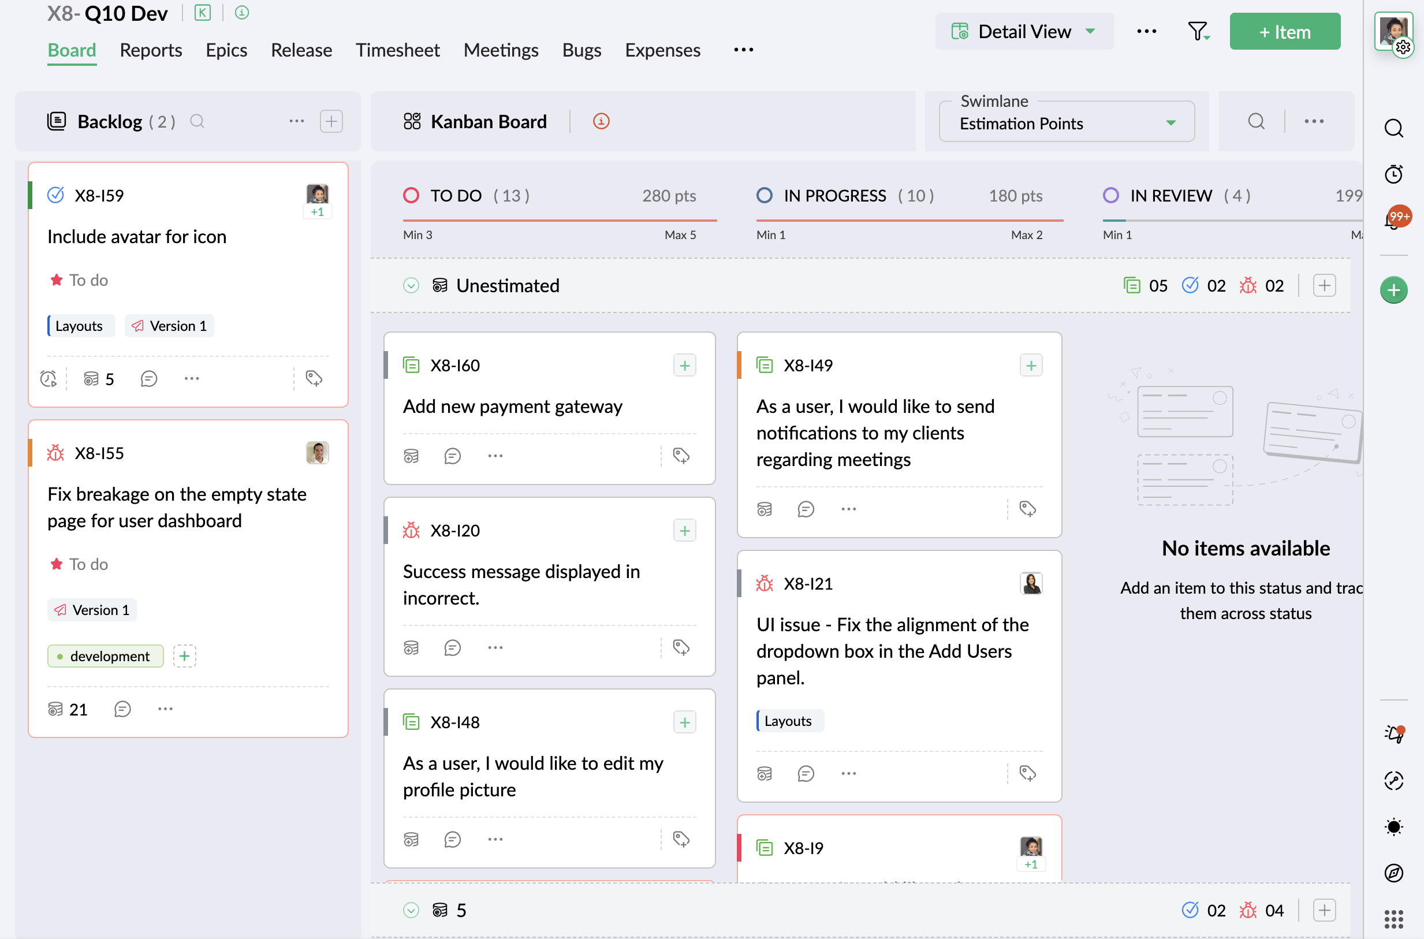Click the user avatar on X8-I55
This screenshot has height=939, width=1424.
[318, 453]
